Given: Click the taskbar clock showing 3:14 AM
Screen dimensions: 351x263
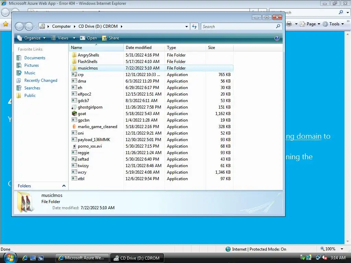Looking at the screenshot, I should pyautogui.click(x=338, y=258).
